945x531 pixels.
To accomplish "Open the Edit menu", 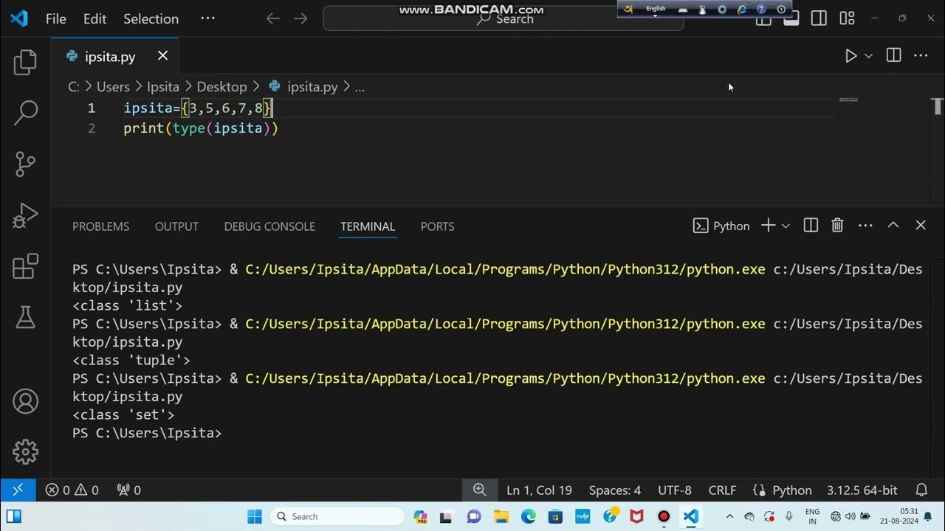I will pos(94,18).
